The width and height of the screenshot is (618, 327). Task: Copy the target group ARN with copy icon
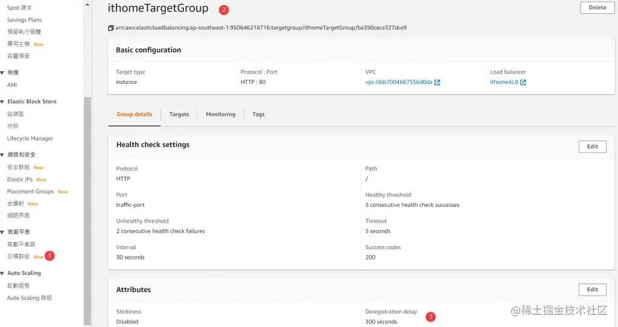pos(111,28)
